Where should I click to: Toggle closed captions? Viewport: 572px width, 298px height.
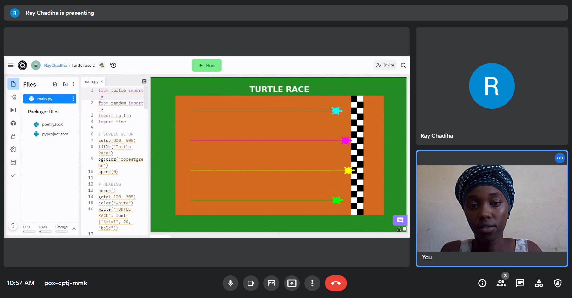pos(271,283)
